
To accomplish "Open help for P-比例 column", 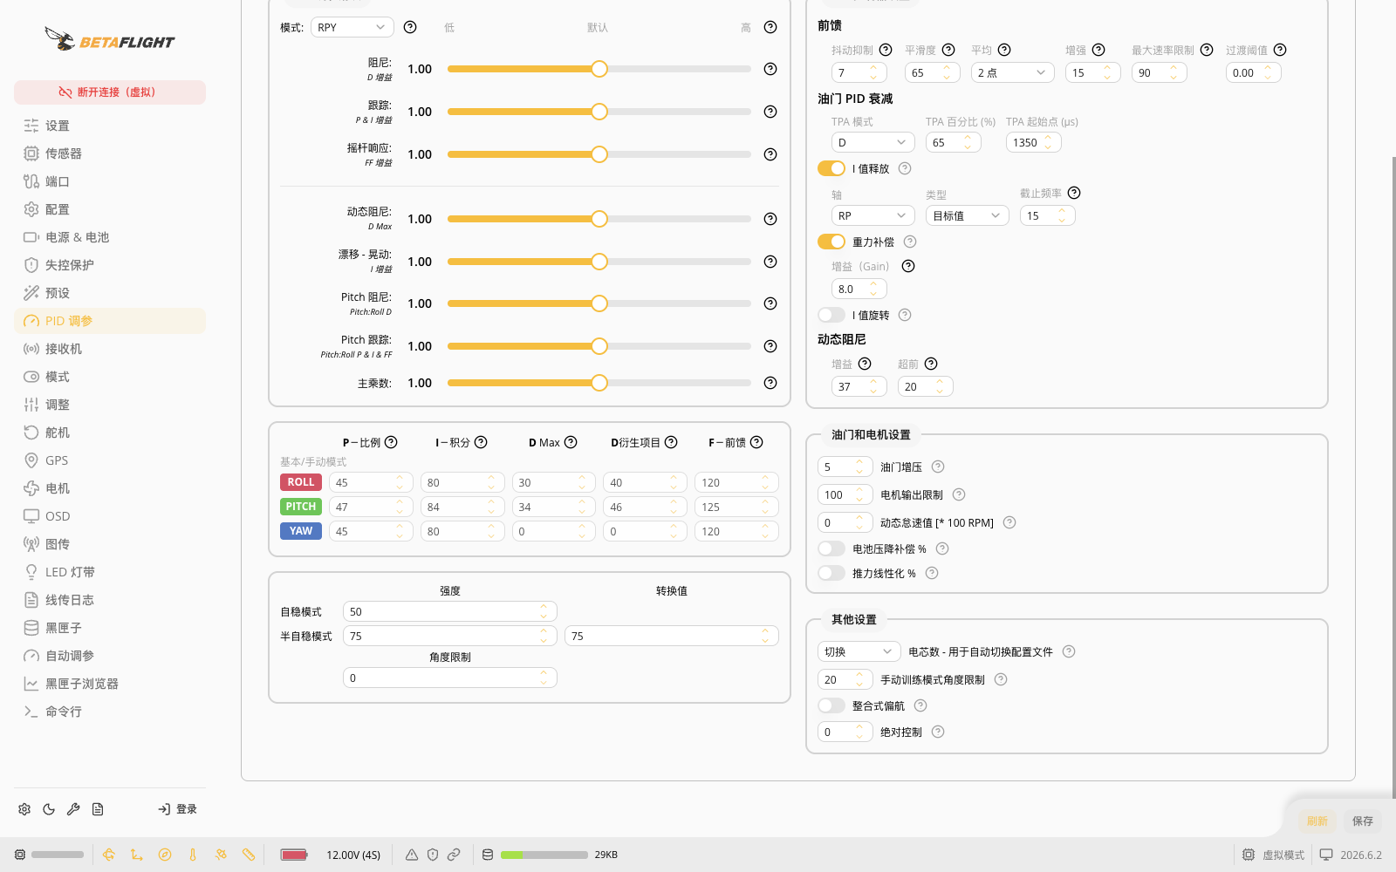I will pos(391,442).
